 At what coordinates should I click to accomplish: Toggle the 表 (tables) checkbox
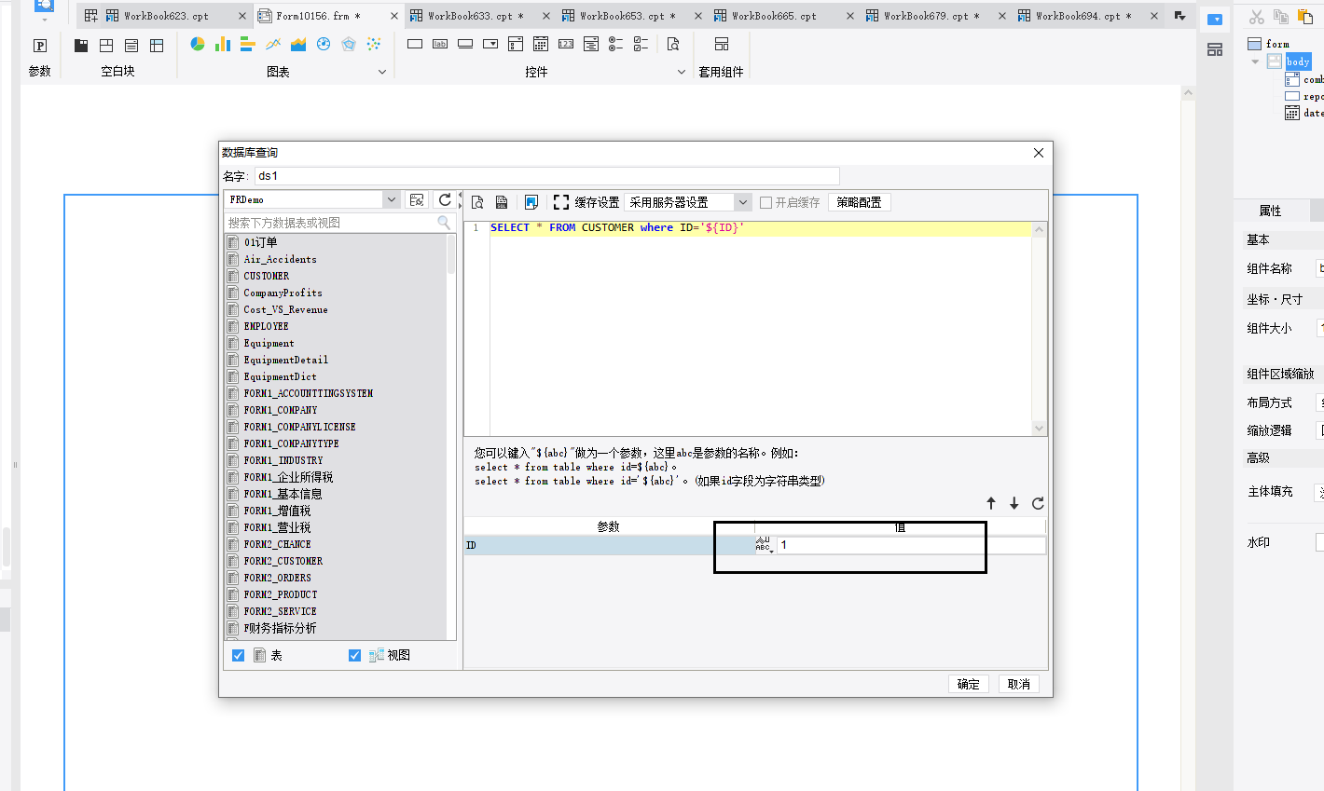click(238, 656)
